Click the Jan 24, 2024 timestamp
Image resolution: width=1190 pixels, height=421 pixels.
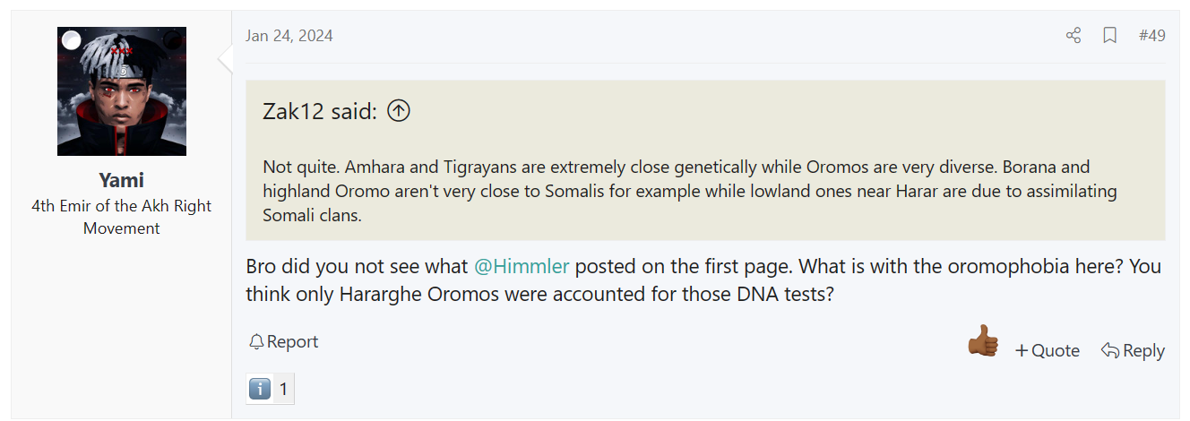289,36
